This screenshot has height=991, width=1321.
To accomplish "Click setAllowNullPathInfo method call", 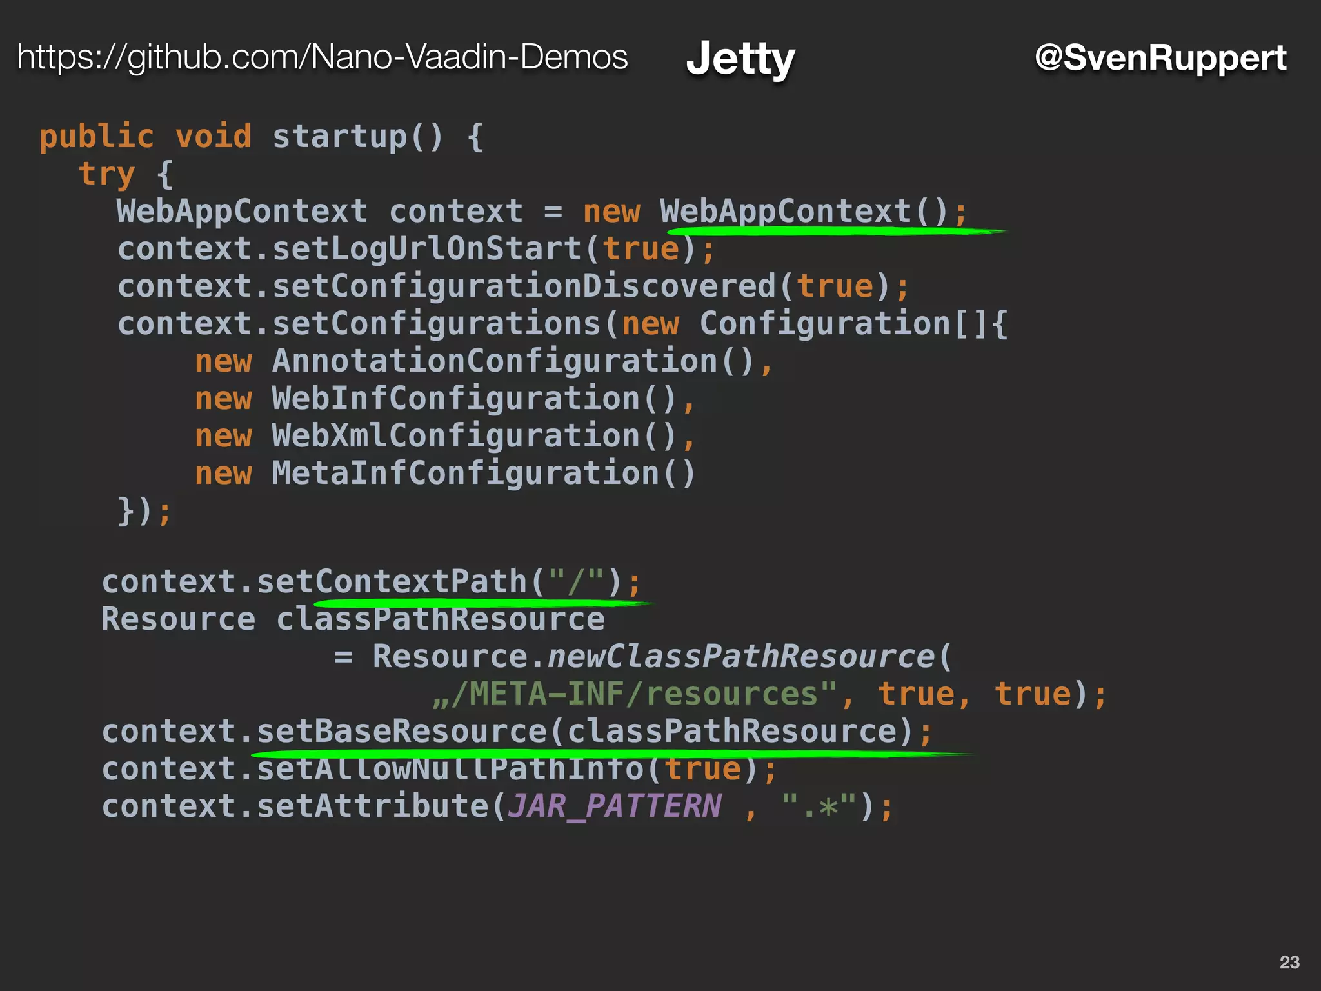I will click(450, 769).
